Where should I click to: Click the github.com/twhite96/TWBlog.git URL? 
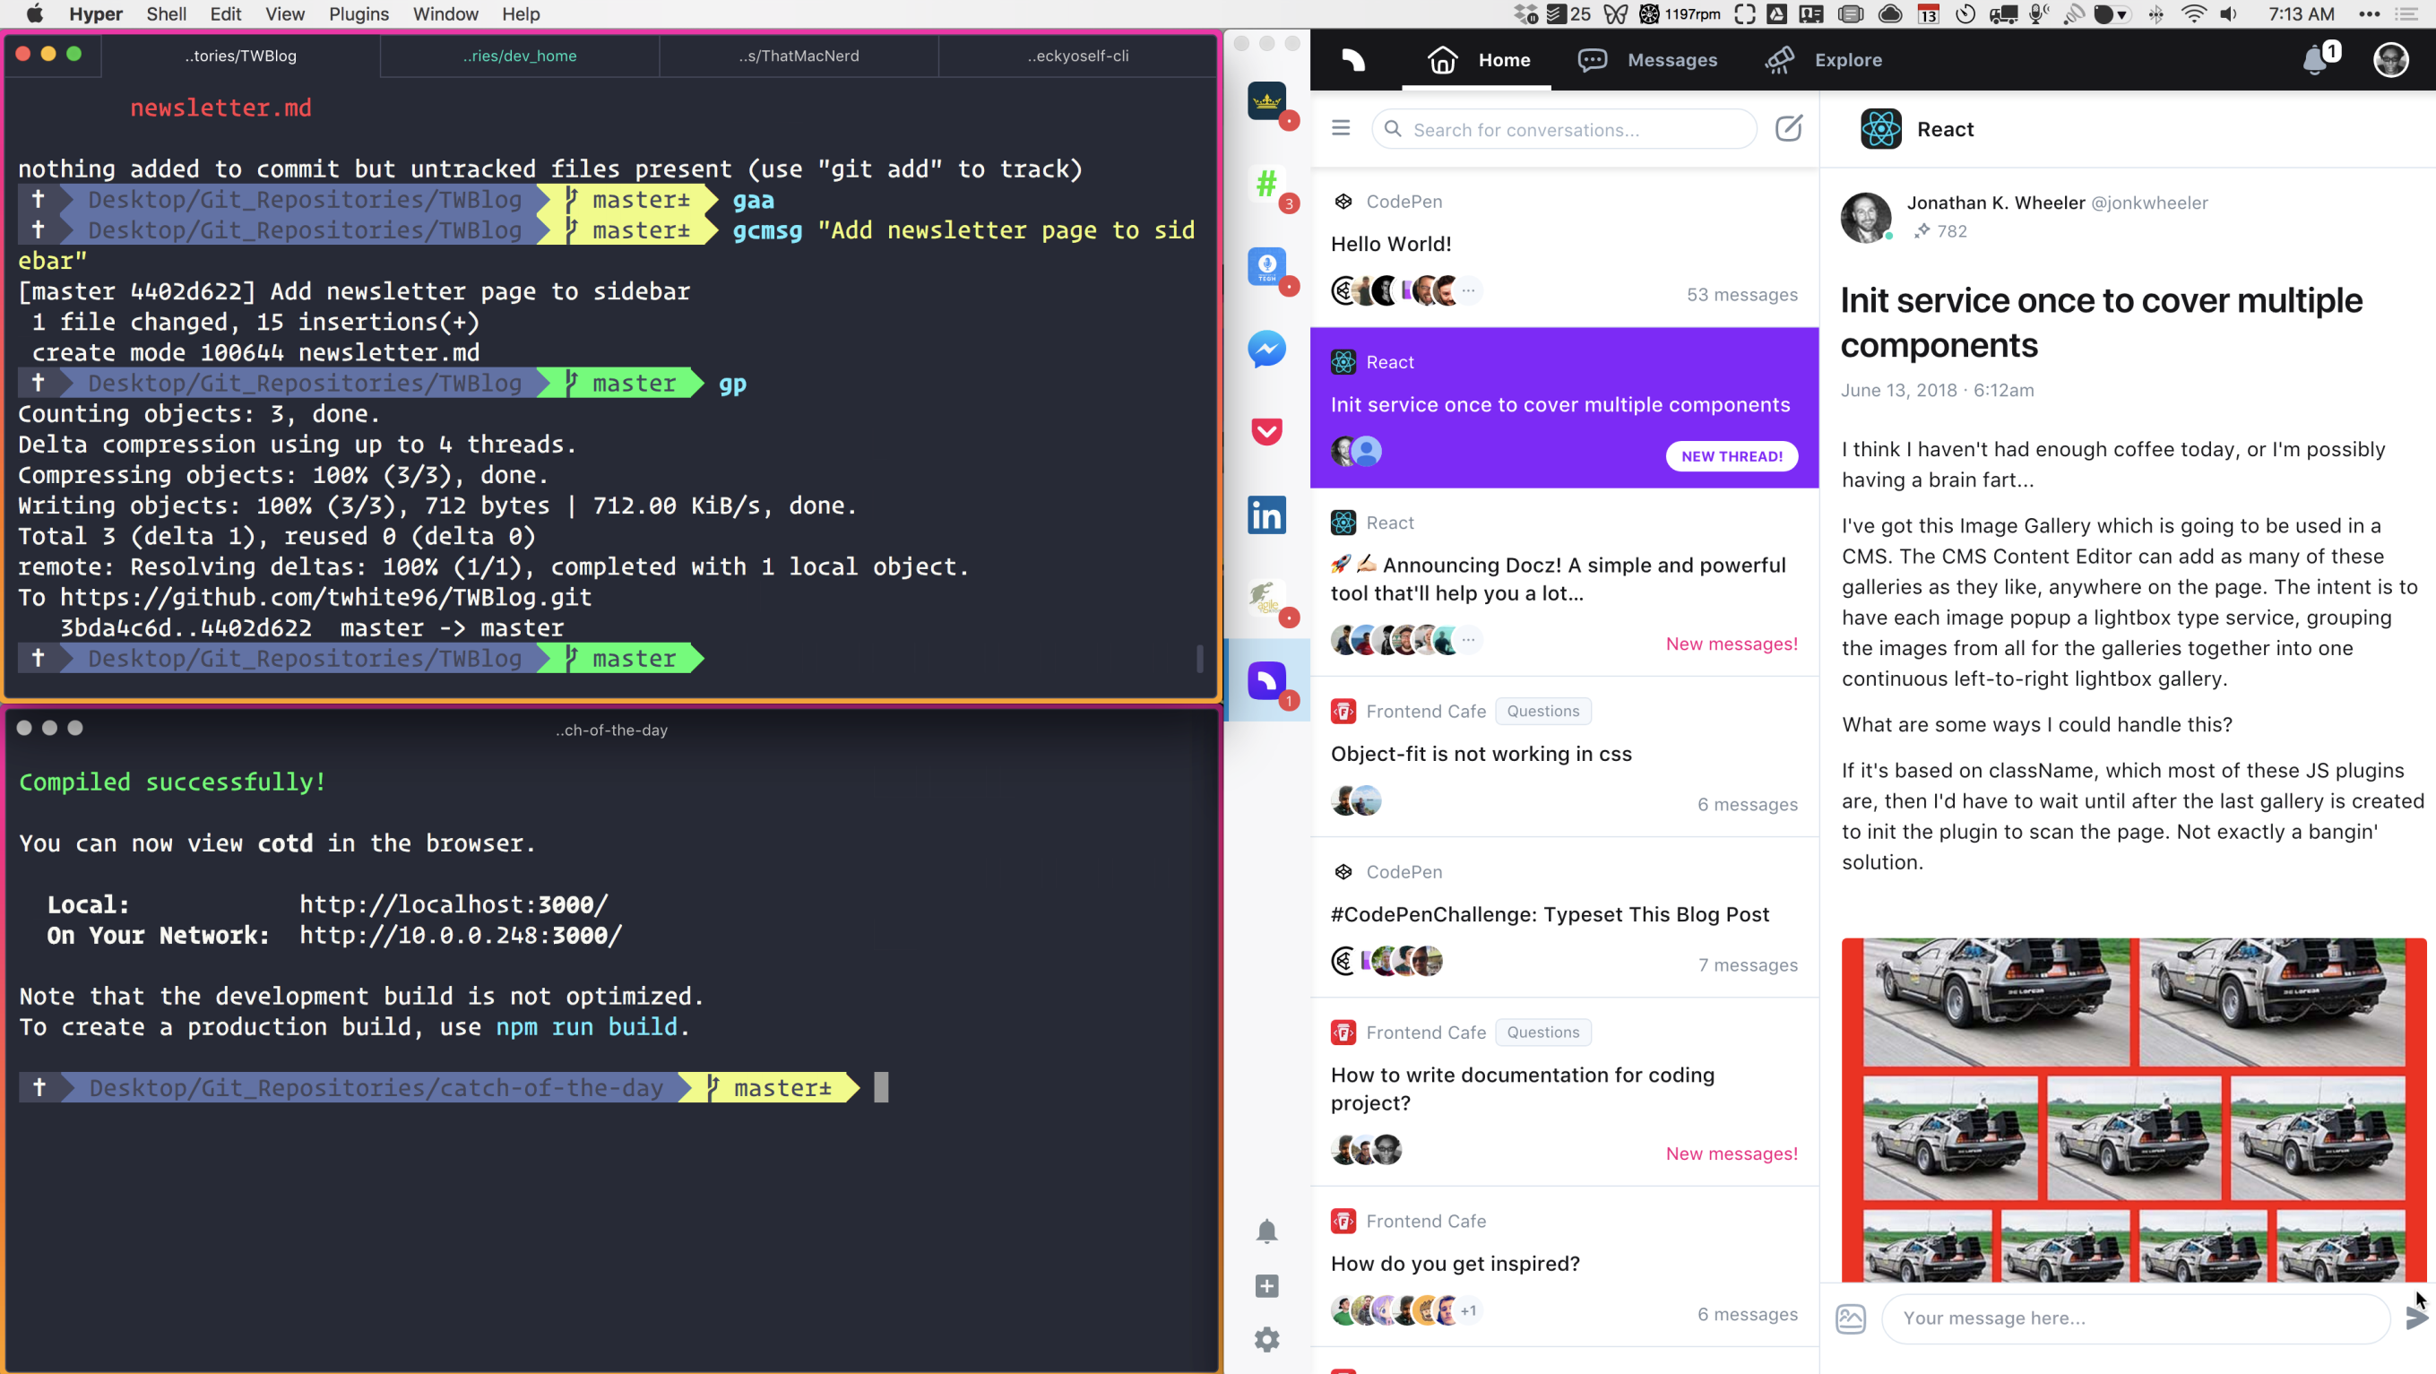(325, 598)
